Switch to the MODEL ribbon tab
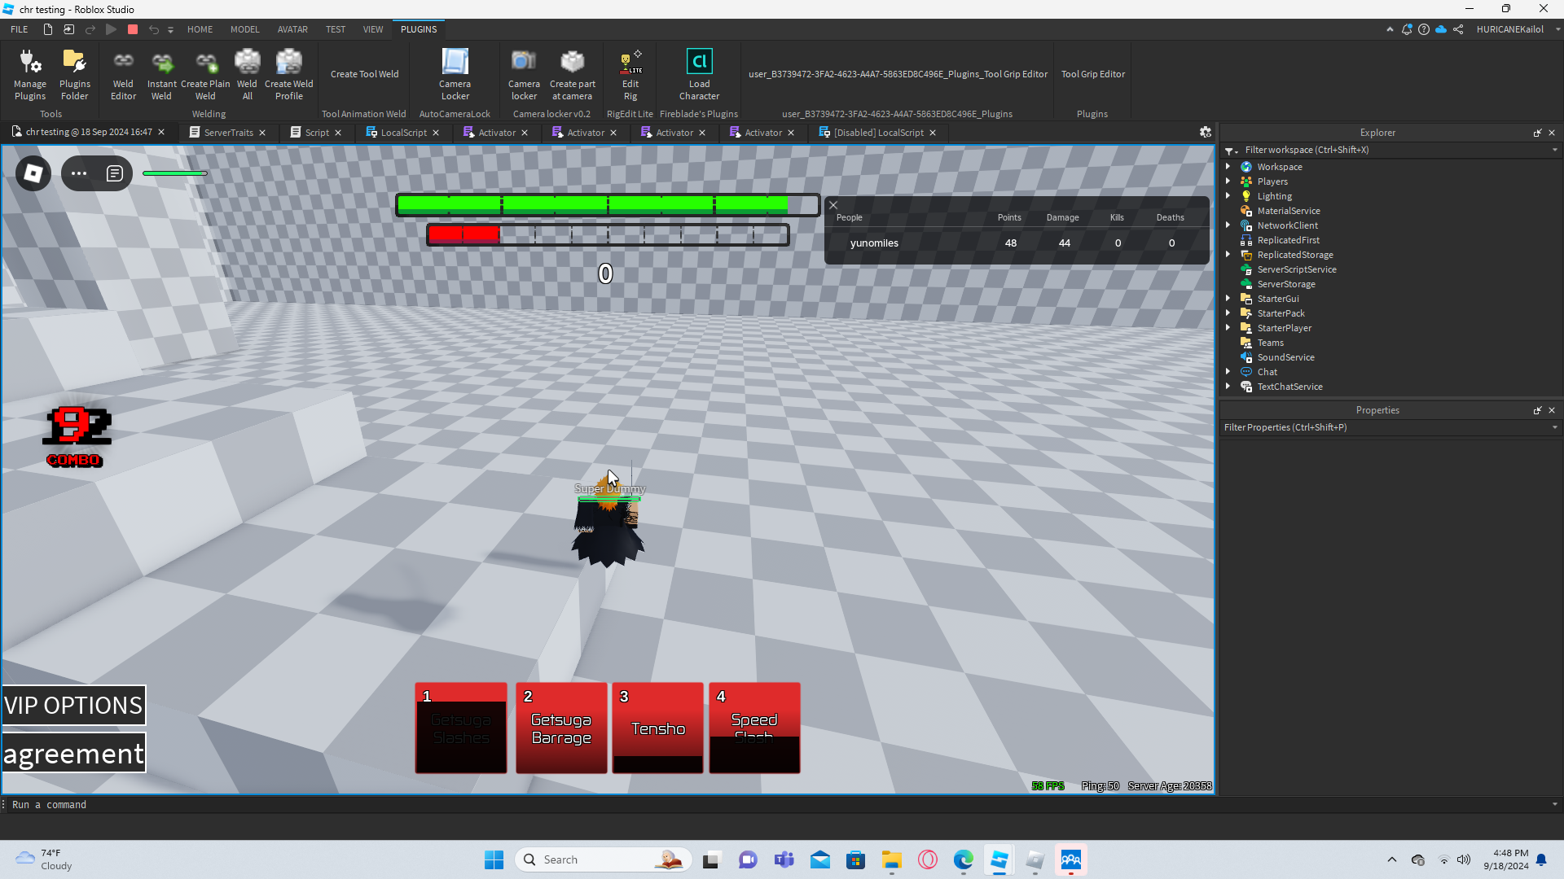 pyautogui.click(x=244, y=29)
